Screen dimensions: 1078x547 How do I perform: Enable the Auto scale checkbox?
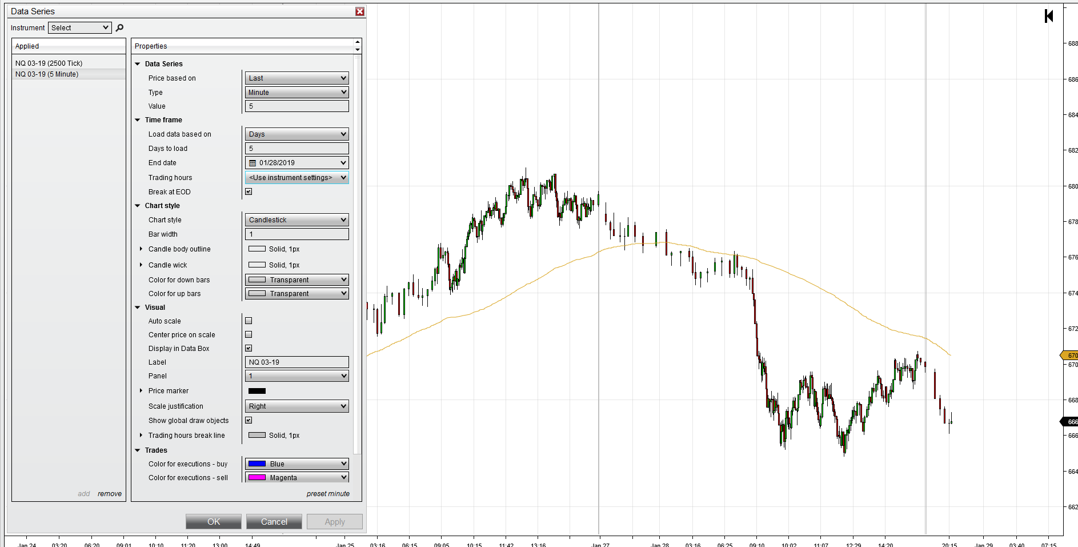(x=249, y=321)
